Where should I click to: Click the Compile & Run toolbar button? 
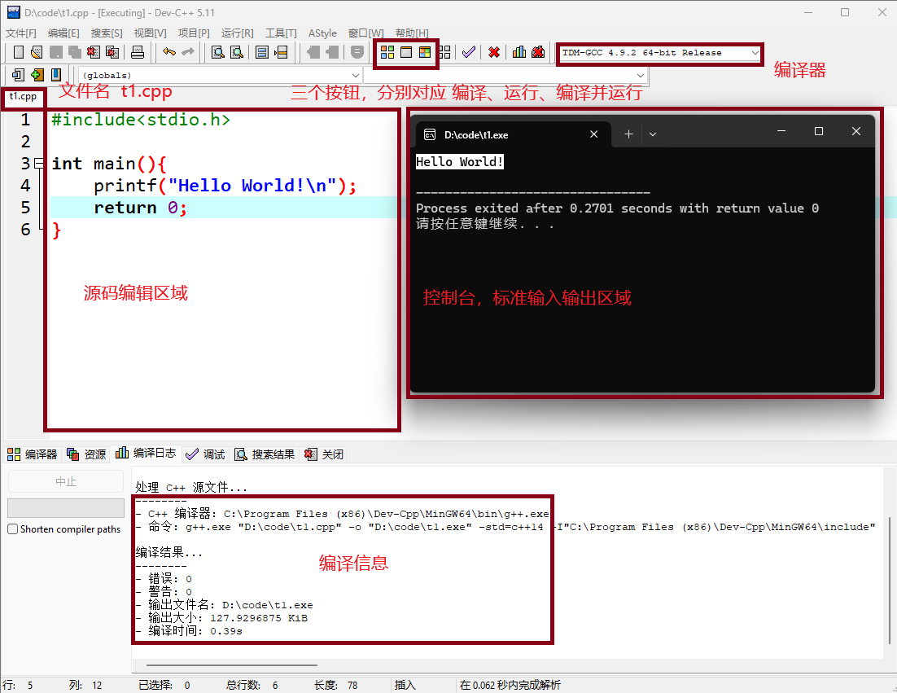[x=424, y=53]
